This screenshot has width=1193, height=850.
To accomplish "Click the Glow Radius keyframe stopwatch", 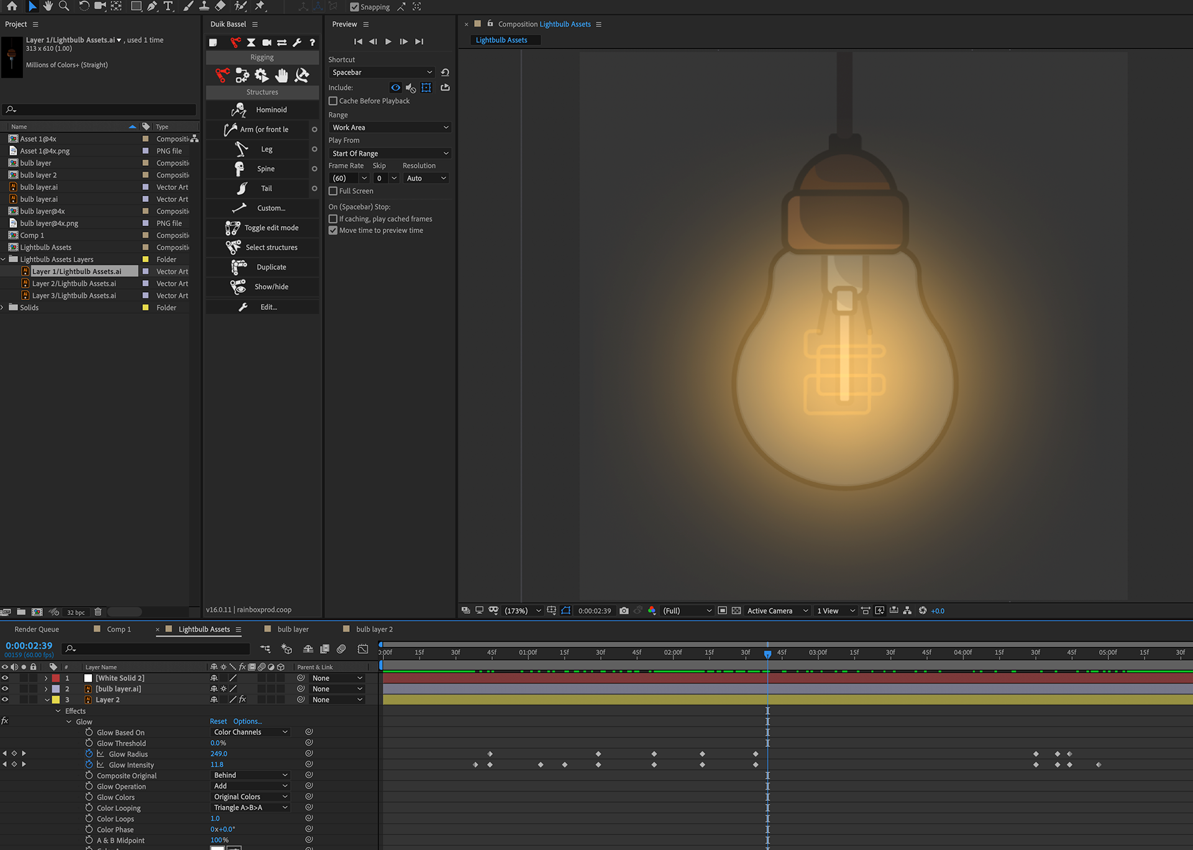I will [x=89, y=754].
